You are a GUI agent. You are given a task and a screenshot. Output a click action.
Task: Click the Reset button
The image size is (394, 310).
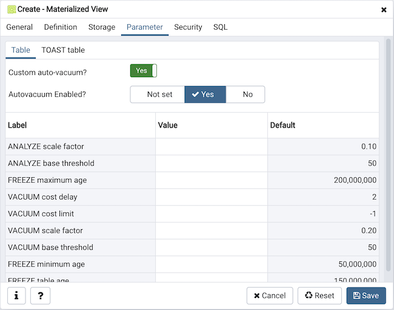[319, 295]
